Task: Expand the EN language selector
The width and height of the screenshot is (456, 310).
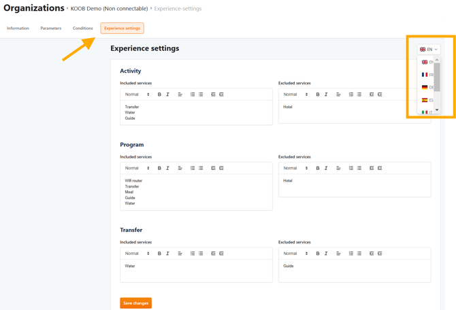Action: 429,50
